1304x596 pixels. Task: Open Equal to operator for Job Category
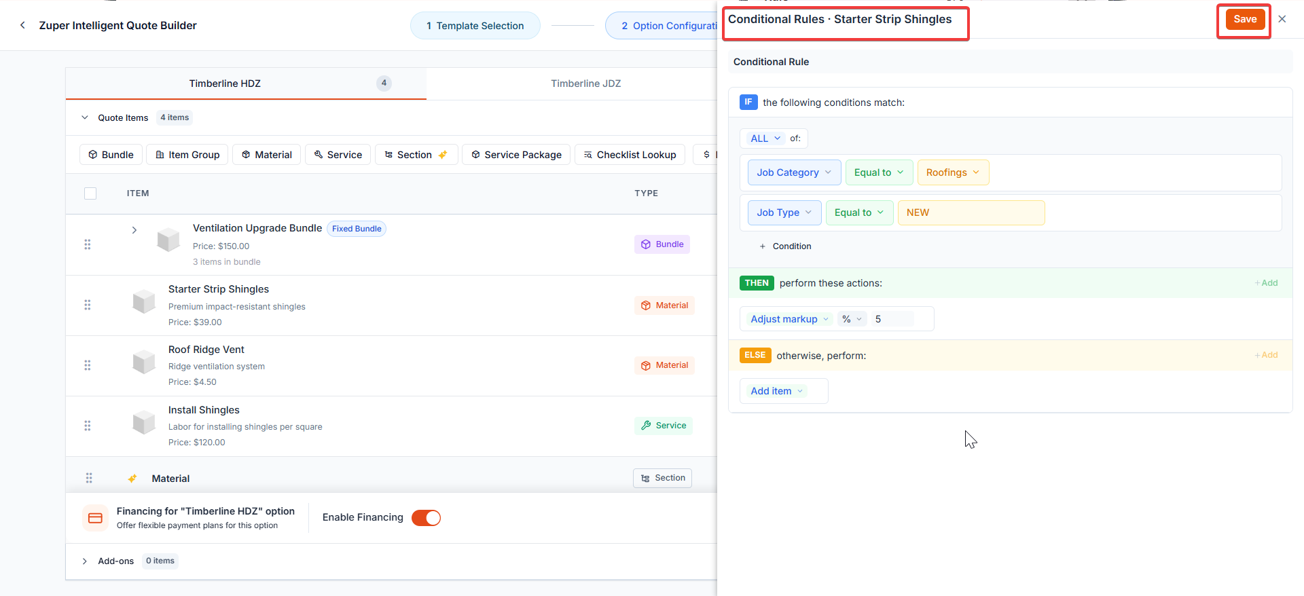click(880, 172)
